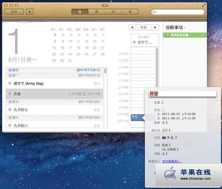Click the pink dot beside 建军节 (Army Day)
Image resolution: width=222 pixels, height=189 pixels.
point(10,83)
